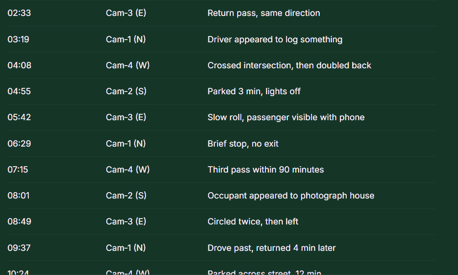Click the 02:33 timestamp cell
The width and height of the screenshot is (458, 275).
tap(19, 13)
